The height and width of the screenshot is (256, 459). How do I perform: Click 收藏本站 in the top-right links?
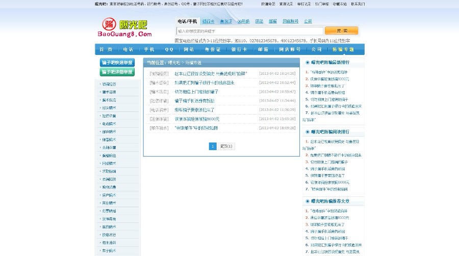coord(340,4)
